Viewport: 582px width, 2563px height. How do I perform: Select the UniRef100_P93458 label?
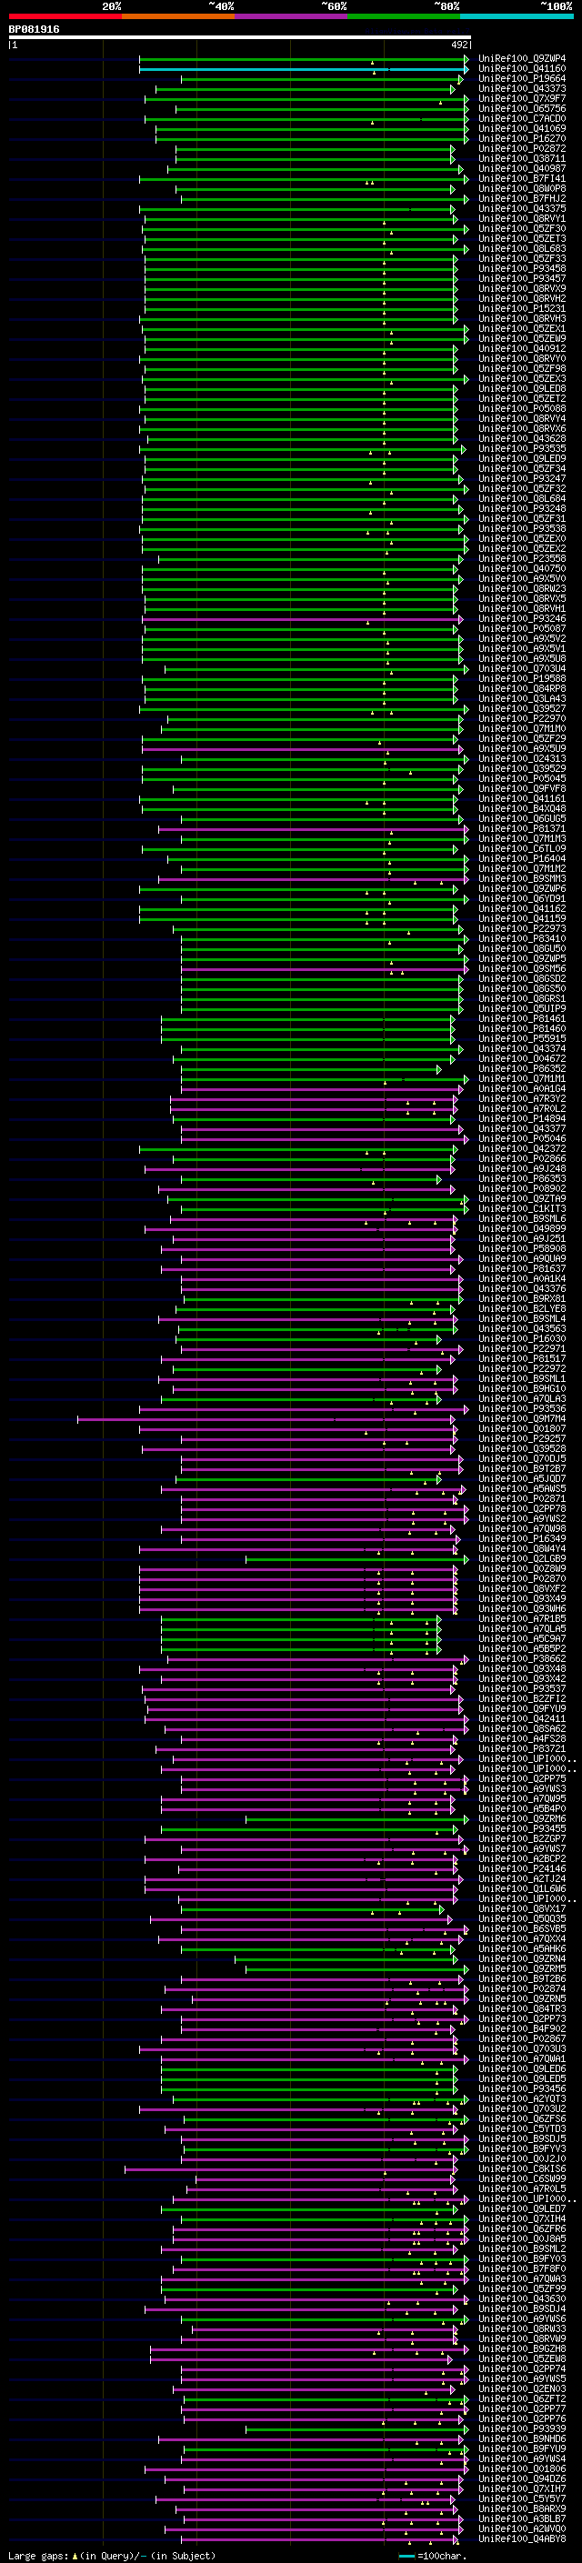pyautogui.click(x=522, y=268)
